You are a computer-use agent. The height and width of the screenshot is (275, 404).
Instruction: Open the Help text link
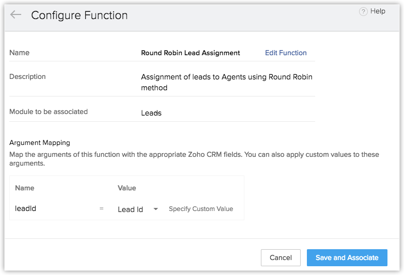click(x=378, y=11)
